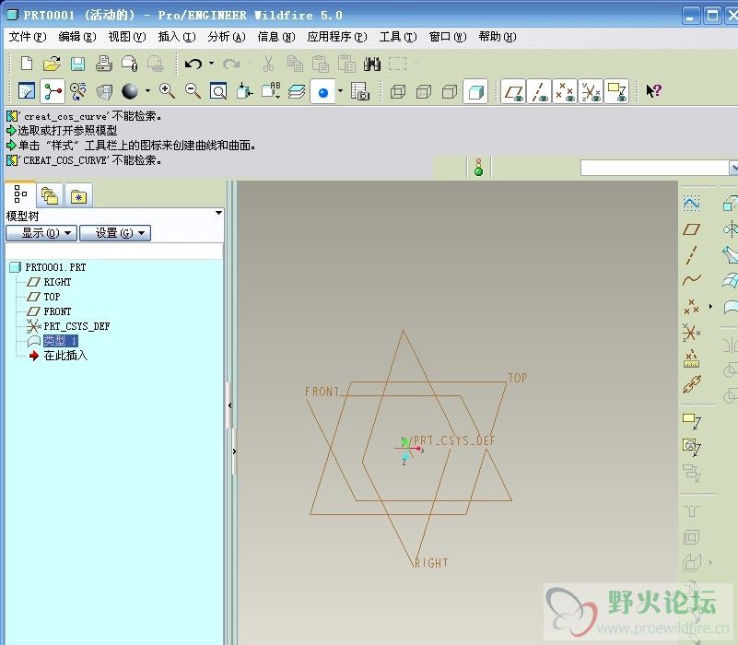Select the Sketch tool icon
The width and height of the screenshot is (738, 645).
pyautogui.click(x=691, y=204)
